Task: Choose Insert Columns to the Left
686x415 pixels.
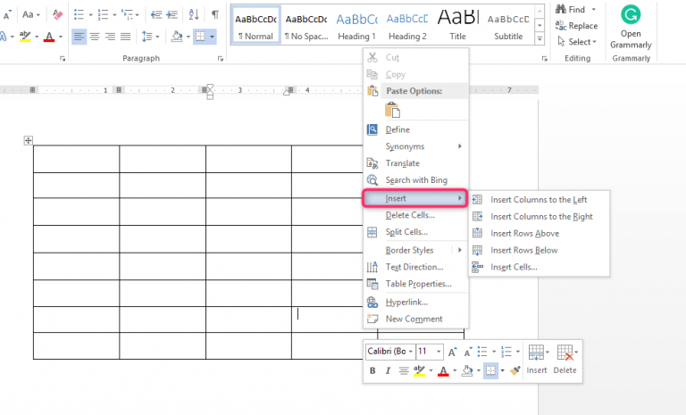Action: click(539, 199)
